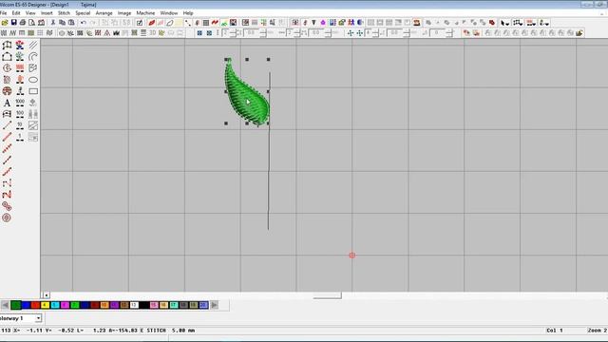Select the red color swatch

[35, 305]
